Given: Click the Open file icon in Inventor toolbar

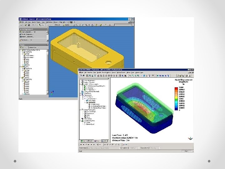Looking at the screenshot, I should (26, 25).
